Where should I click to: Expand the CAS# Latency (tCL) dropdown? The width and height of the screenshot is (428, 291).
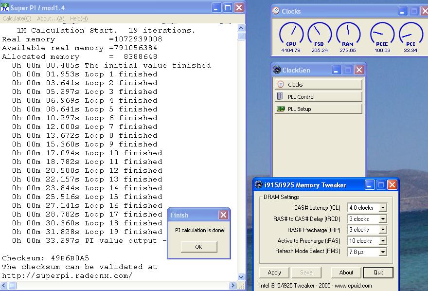[x=383, y=208]
